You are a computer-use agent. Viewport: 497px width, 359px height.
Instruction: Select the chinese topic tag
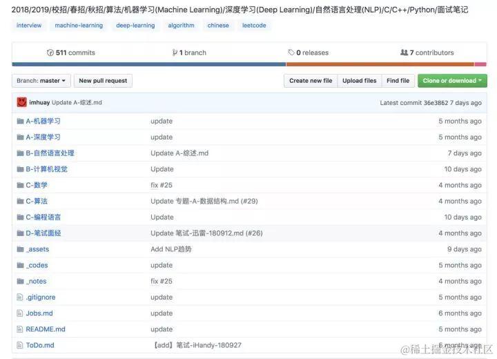tap(218, 26)
